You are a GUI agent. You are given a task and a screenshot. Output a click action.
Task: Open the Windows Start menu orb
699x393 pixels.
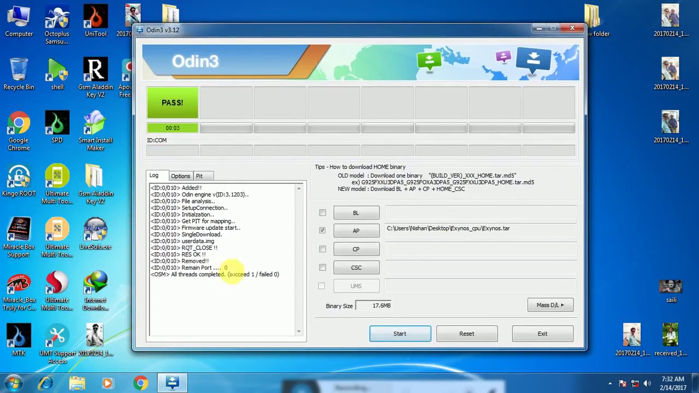(13, 383)
